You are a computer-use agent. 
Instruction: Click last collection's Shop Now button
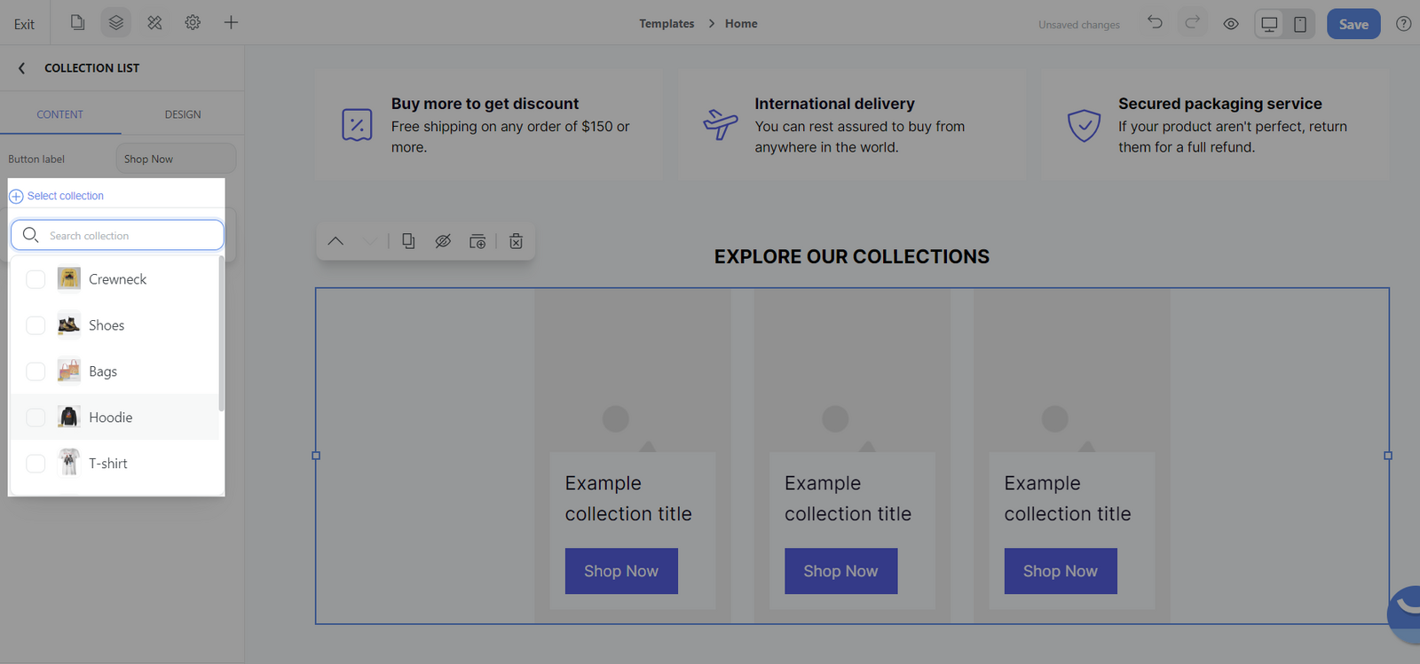point(1061,571)
